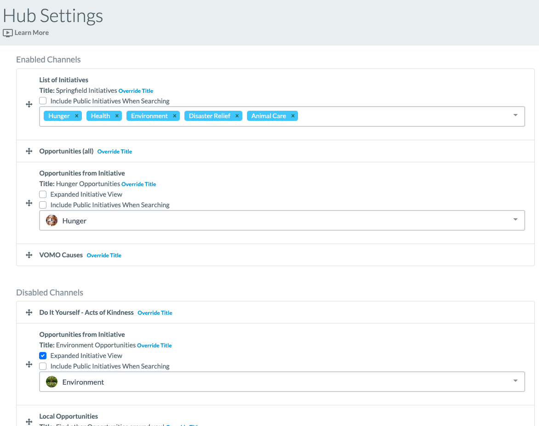Click the Disabled Channels heading

(50, 293)
